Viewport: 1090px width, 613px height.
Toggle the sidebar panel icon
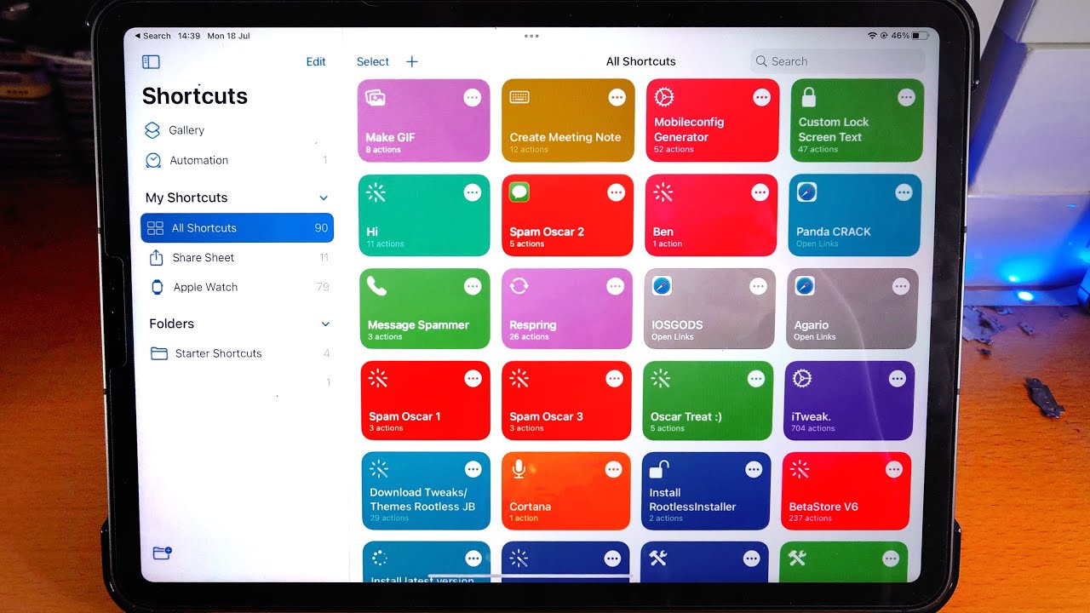click(x=151, y=61)
